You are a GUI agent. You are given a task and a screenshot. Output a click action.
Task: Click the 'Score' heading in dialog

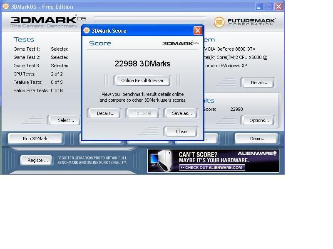[100, 43]
